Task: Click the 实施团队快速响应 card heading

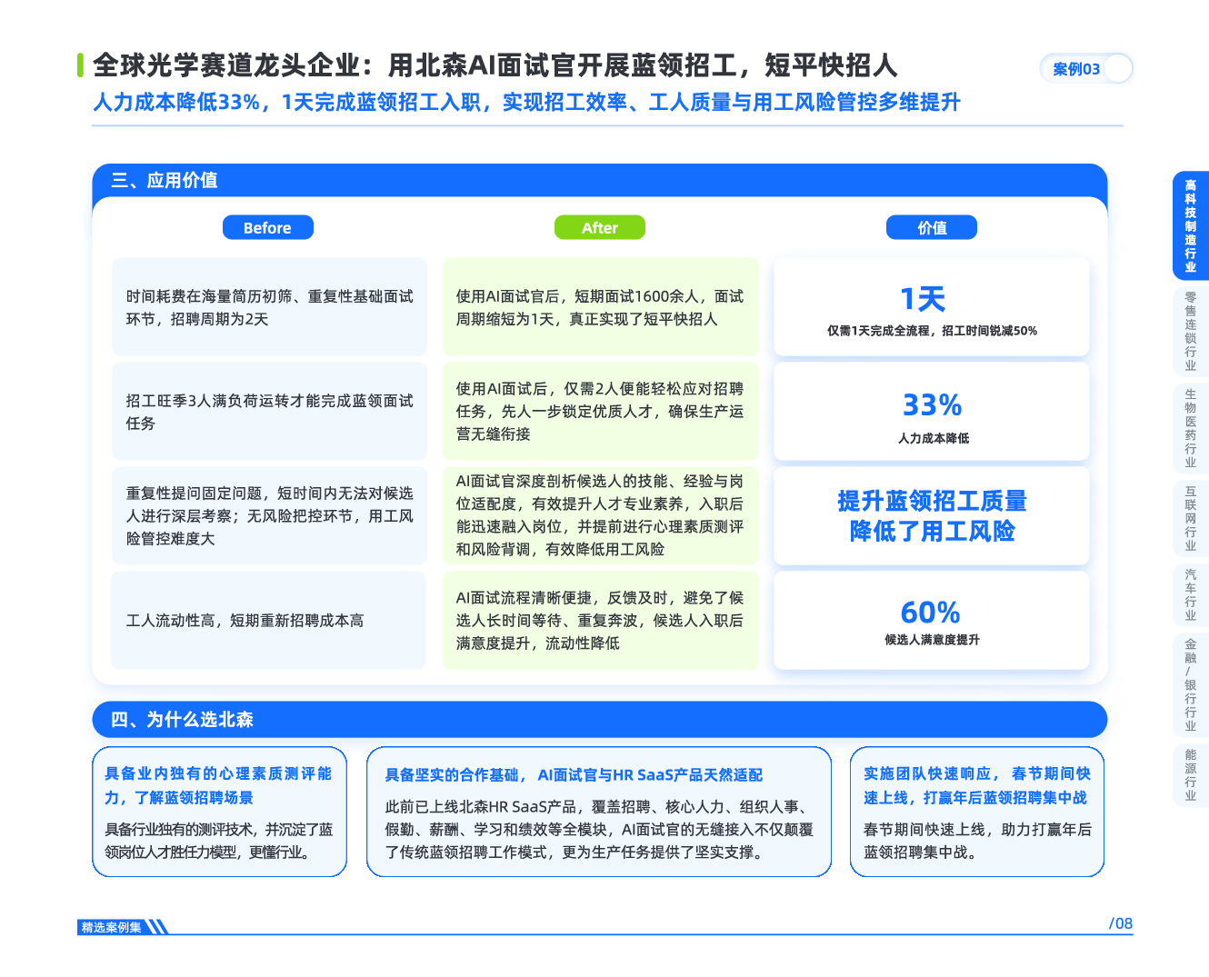Action: click(977, 785)
